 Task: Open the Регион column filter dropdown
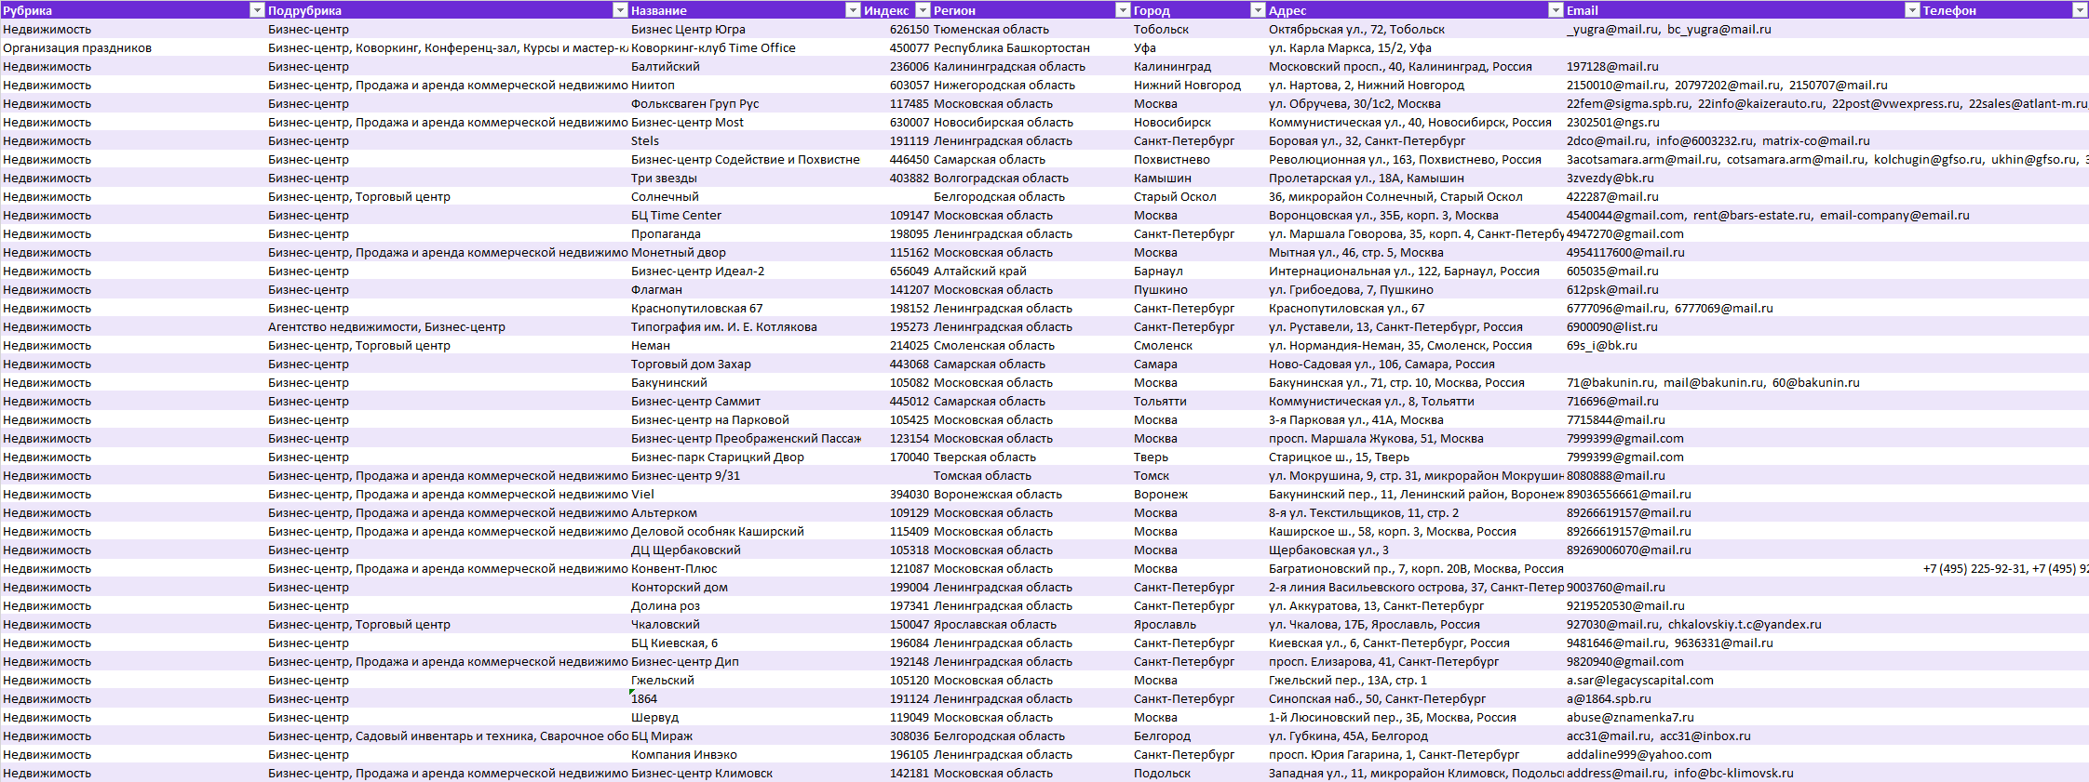pos(1123,10)
